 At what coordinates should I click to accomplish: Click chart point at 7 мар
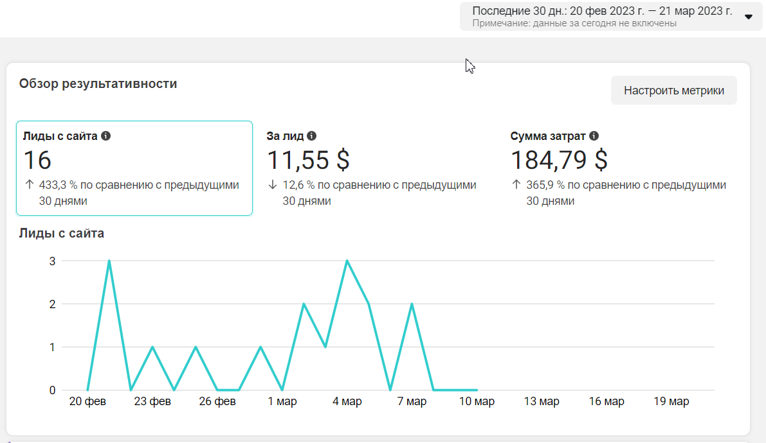[x=412, y=304]
